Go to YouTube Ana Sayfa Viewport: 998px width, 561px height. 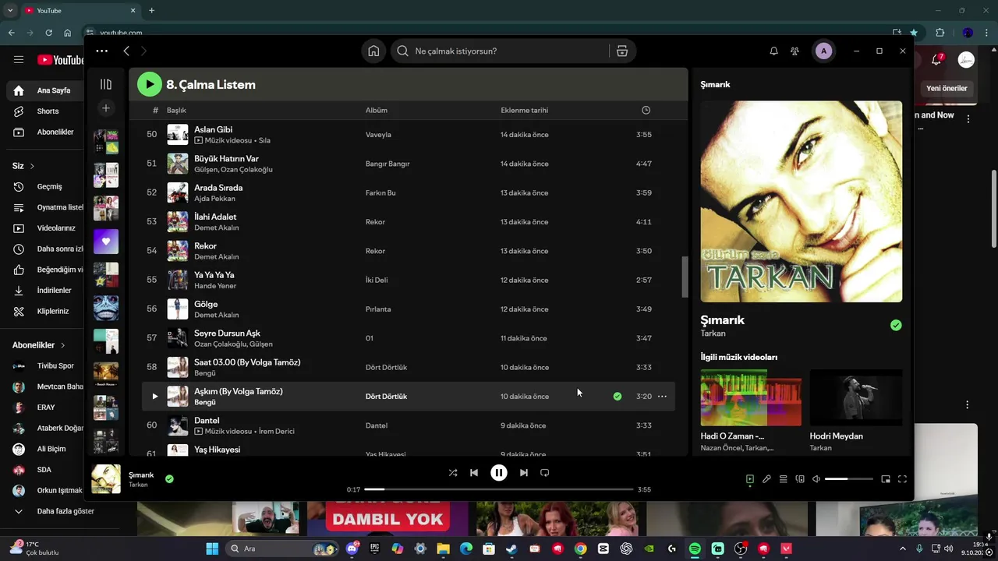pos(43,90)
